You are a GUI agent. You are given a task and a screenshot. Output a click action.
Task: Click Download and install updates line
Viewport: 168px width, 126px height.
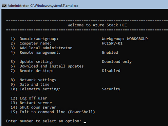[x=47, y=66]
